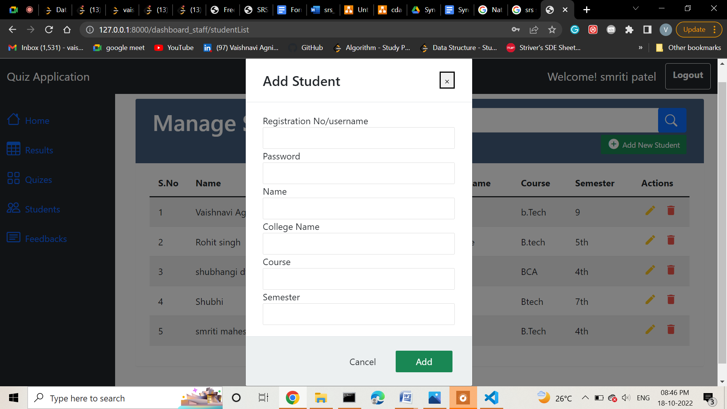727x409 pixels.
Task: Focus the Registration No/username field
Action: tap(359, 138)
